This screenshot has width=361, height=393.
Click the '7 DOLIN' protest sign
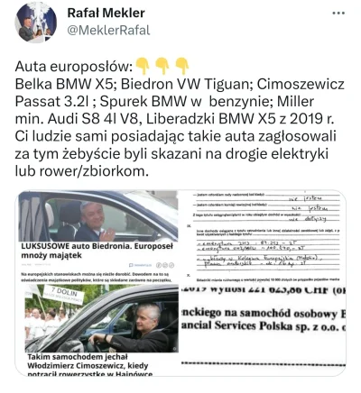64,295
